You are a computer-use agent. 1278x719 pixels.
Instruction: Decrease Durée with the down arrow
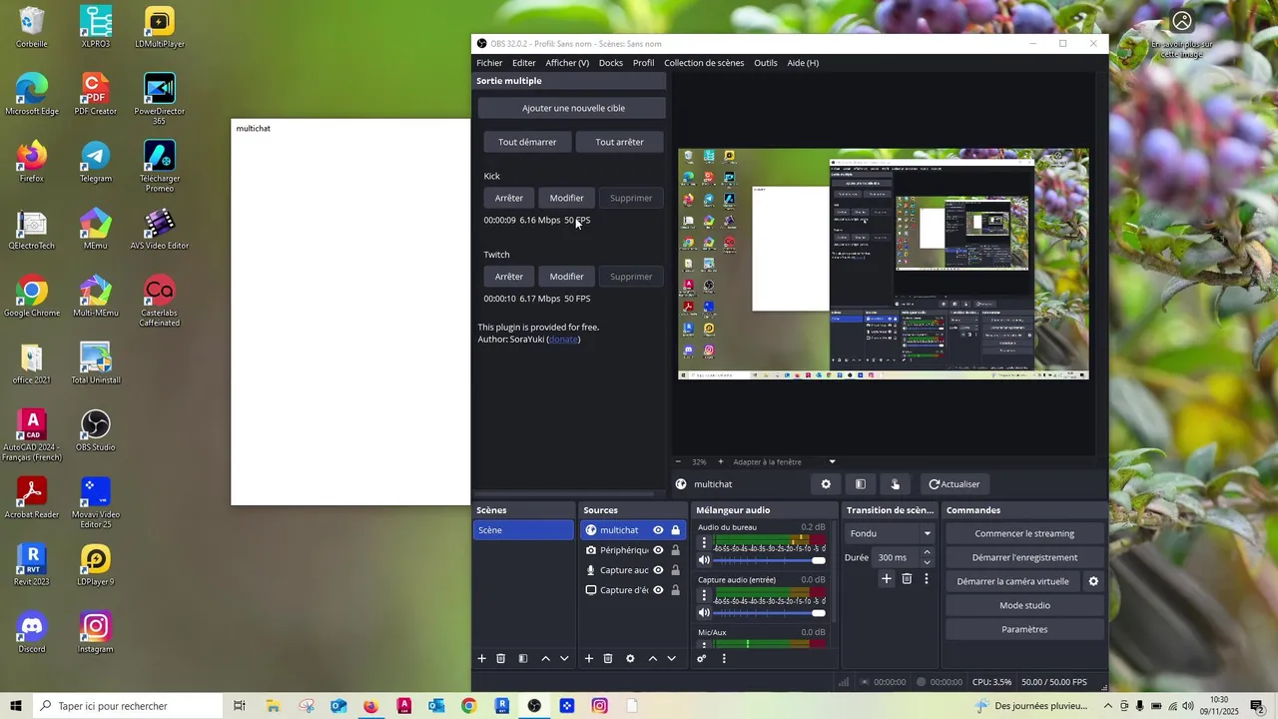927,562
